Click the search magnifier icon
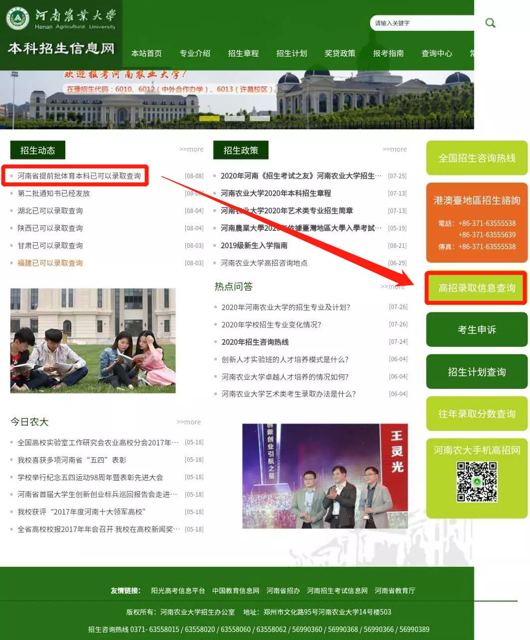This screenshot has width=530, height=640. click(490, 22)
